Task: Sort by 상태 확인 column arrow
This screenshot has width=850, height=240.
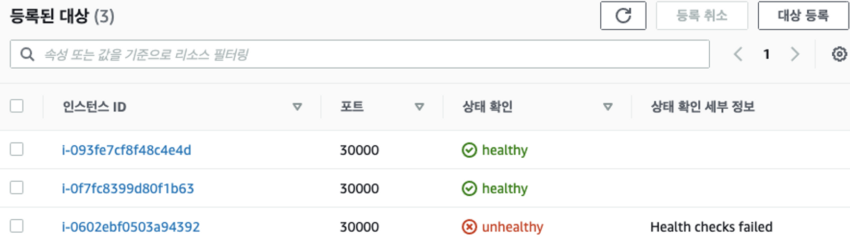Action: (608, 107)
